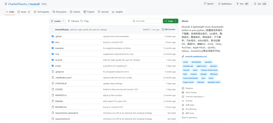Click the youtube-api topic tag
This screenshot has height=123, width=273.
pyautogui.click(x=188, y=66)
